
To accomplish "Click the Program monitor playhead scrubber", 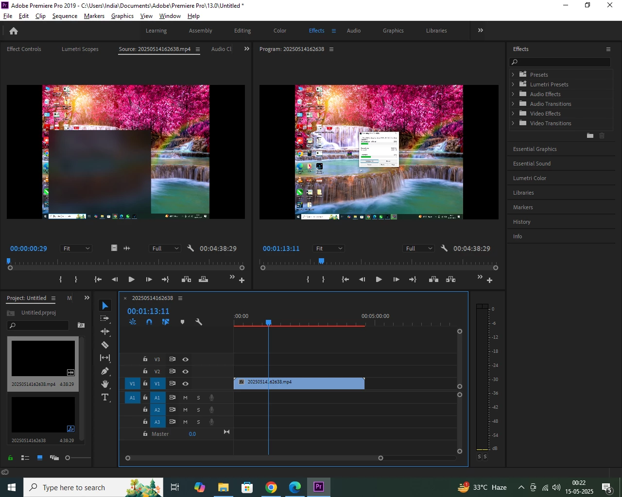I will pos(321,261).
